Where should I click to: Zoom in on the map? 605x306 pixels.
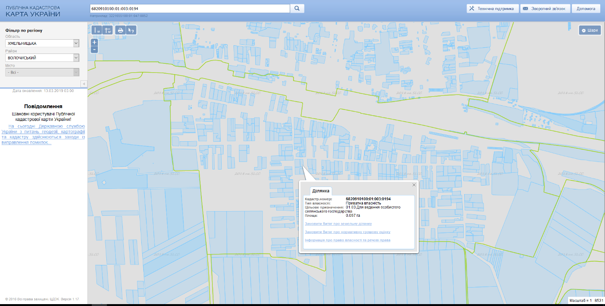click(x=95, y=42)
